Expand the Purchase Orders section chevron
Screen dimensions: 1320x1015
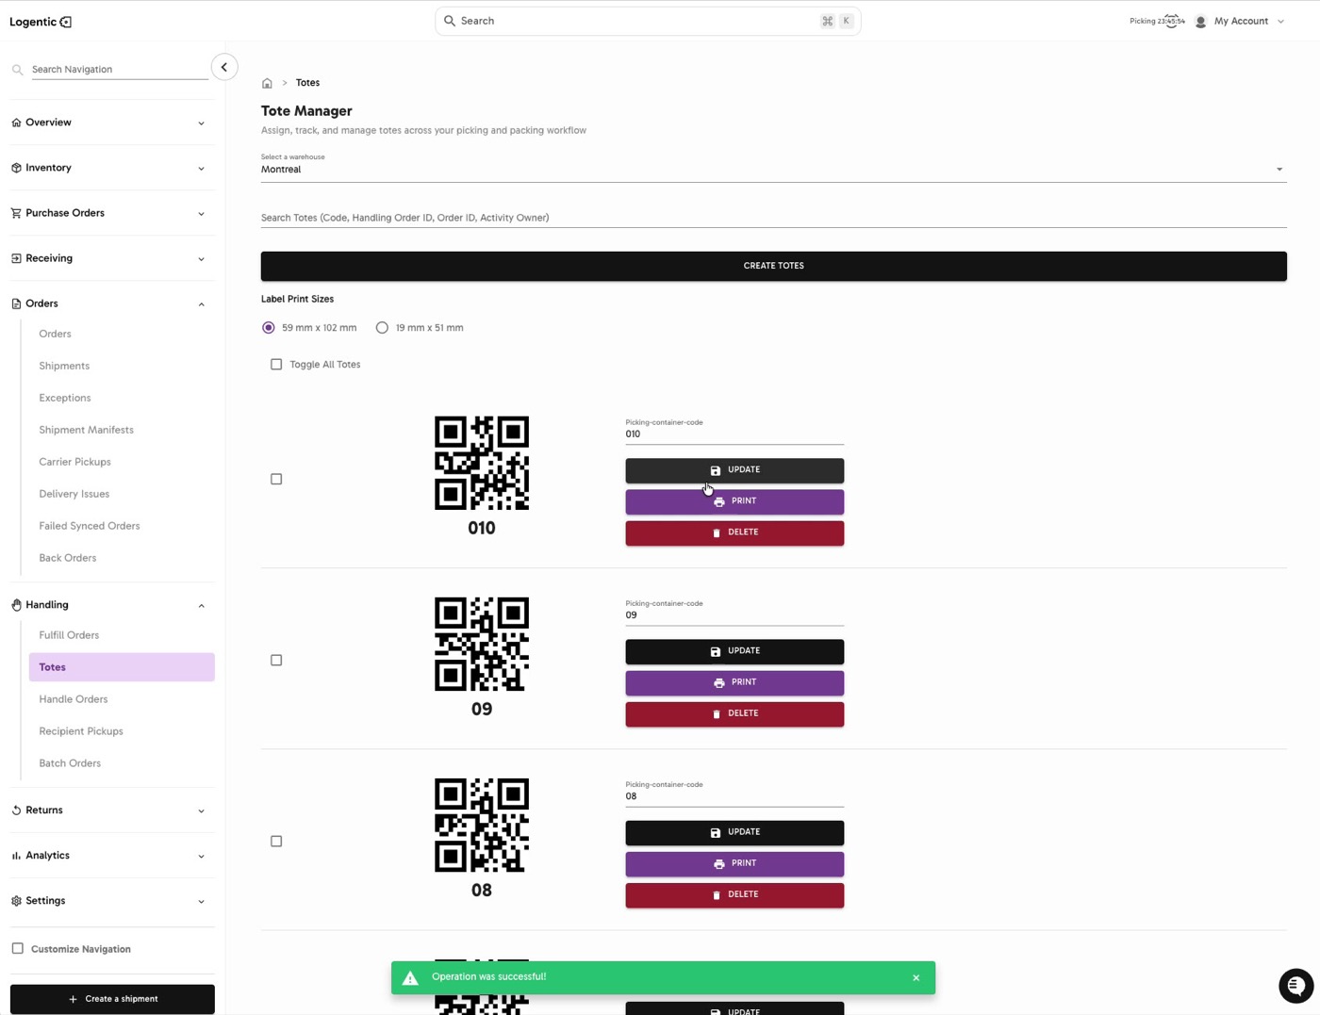pos(201,214)
